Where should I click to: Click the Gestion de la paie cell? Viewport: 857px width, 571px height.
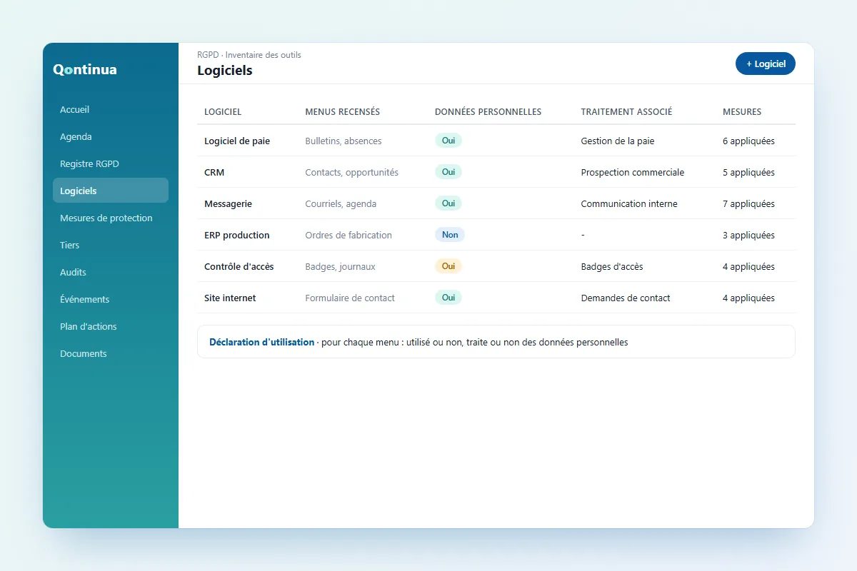[618, 141]
